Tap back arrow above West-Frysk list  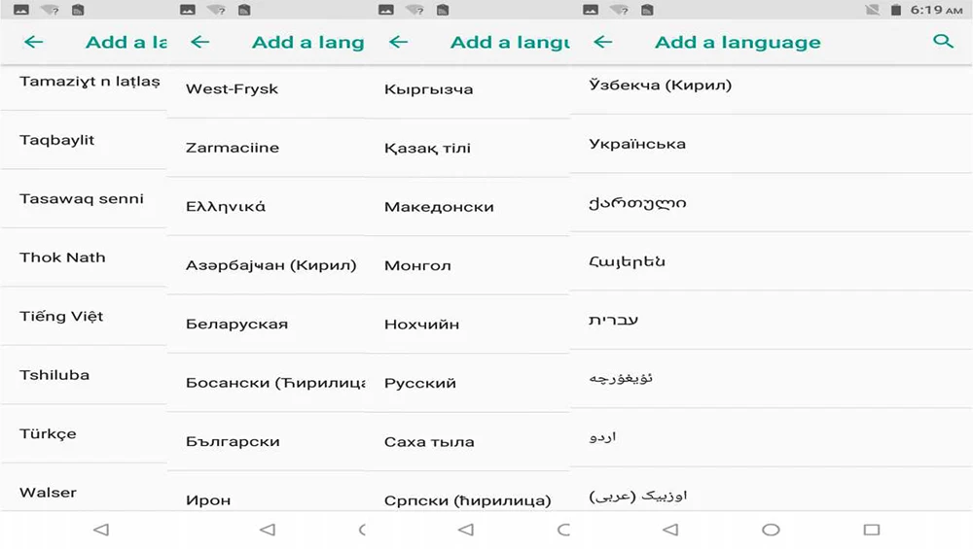199,42
